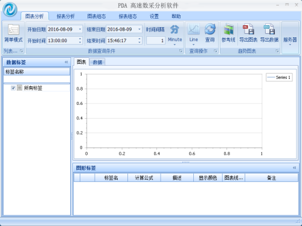Click the 导出数据 export data icon

click(269, 30)
